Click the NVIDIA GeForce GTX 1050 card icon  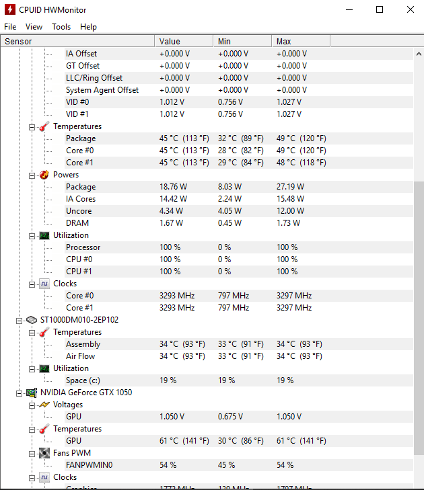tap(31, 393)
